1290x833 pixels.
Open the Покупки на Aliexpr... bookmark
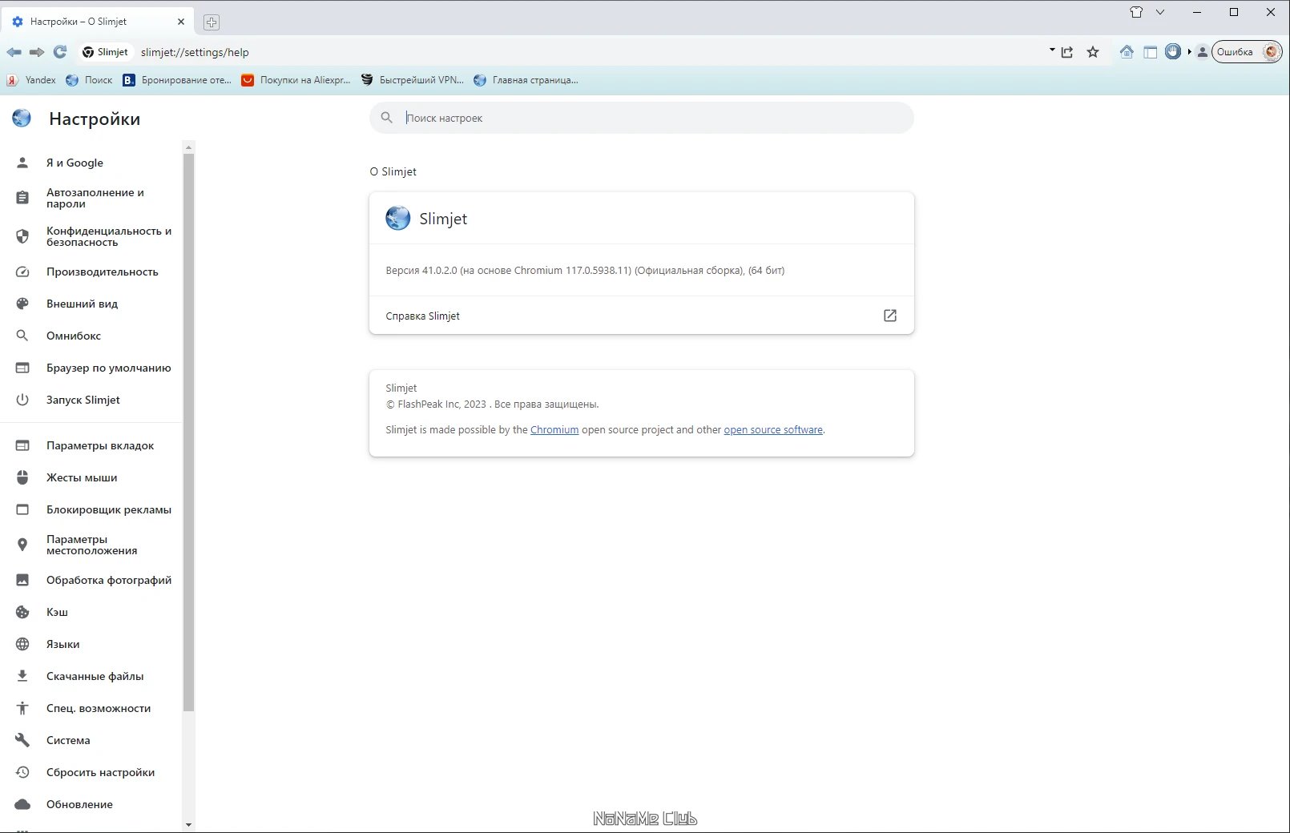point(296,80)
